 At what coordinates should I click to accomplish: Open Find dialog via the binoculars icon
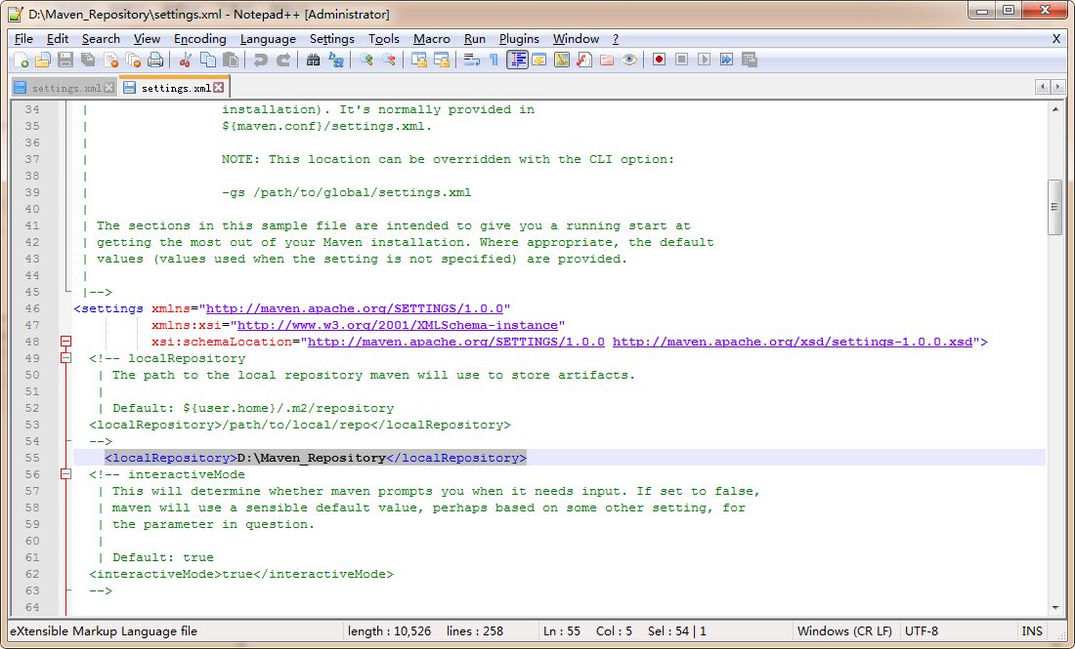[314, 61]
